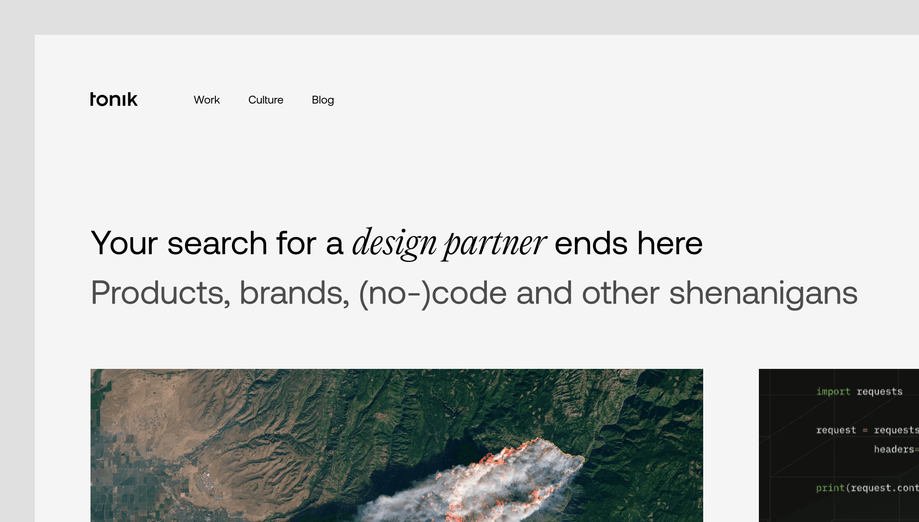Open the Work section from navigation
The image size is (919, 522).
(207, 100)
